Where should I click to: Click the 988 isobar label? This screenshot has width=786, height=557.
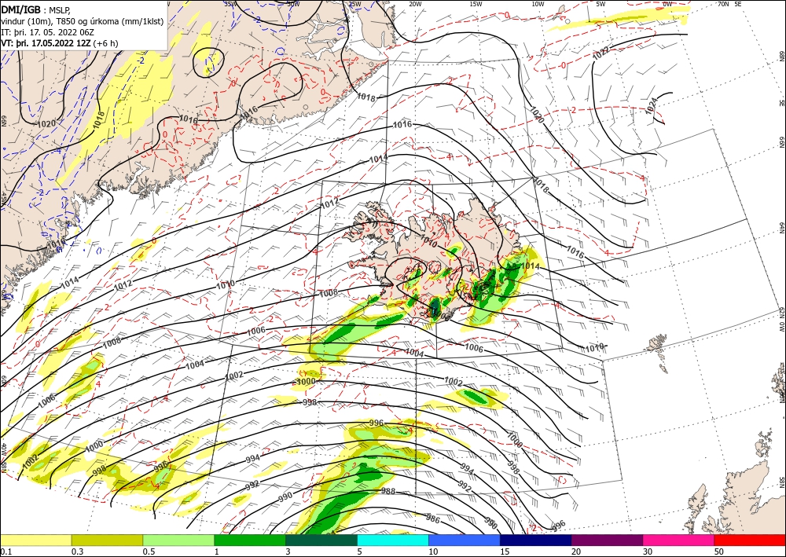pos(388,491)
